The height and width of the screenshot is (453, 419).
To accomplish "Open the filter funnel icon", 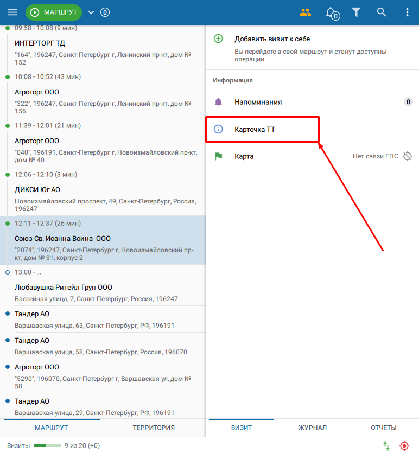I will pyautogui.click(x=356, y=12).
